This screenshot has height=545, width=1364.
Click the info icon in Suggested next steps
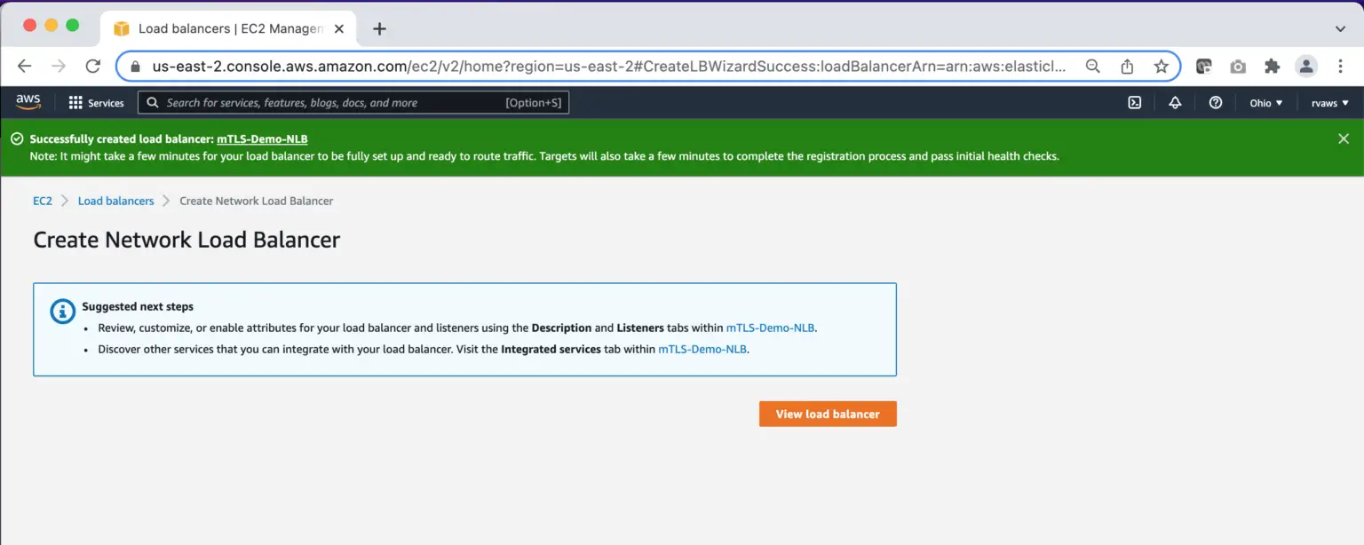click(x=62, y=312)
